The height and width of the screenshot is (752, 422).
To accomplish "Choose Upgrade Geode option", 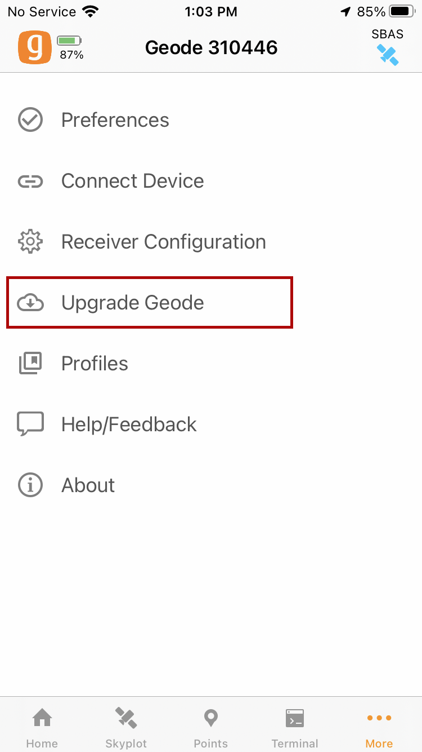I will (133, 303).
